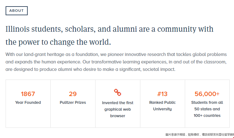
Task: Click the 56,000+ students number
Action: tap(207, 94)
